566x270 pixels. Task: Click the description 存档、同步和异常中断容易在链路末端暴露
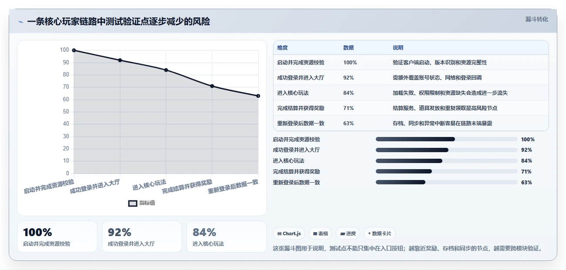[x=442, y=123]
